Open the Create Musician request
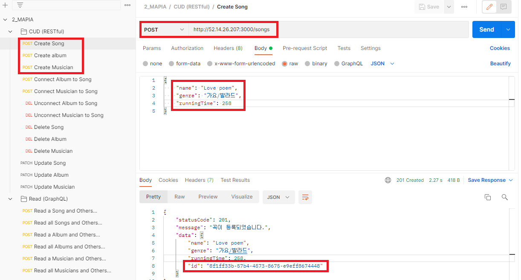Image resolution: width=521 pixels, height=280 pixels. 53,67
